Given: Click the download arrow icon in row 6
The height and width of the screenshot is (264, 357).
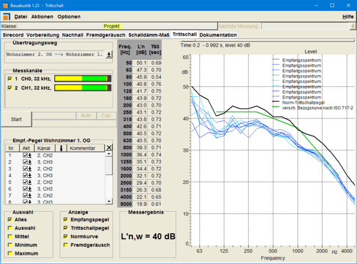Looking at the screenshot, I should tap(30, 189).
